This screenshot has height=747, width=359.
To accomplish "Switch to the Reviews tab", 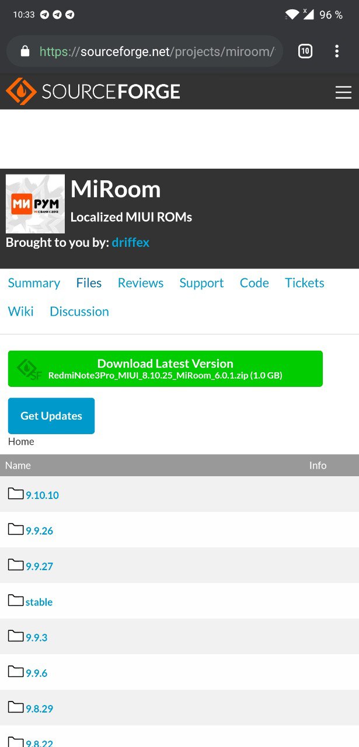I will pos(141,283).
